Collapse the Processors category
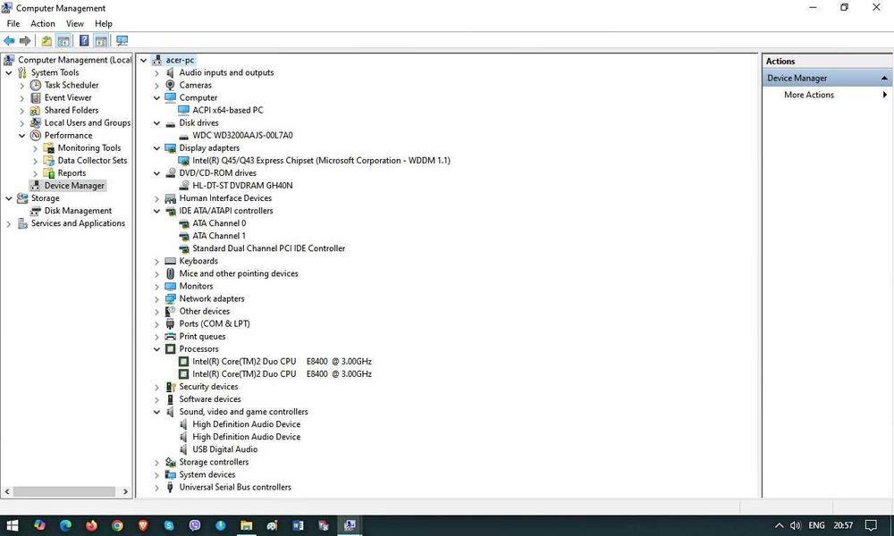 click(156, 349)
